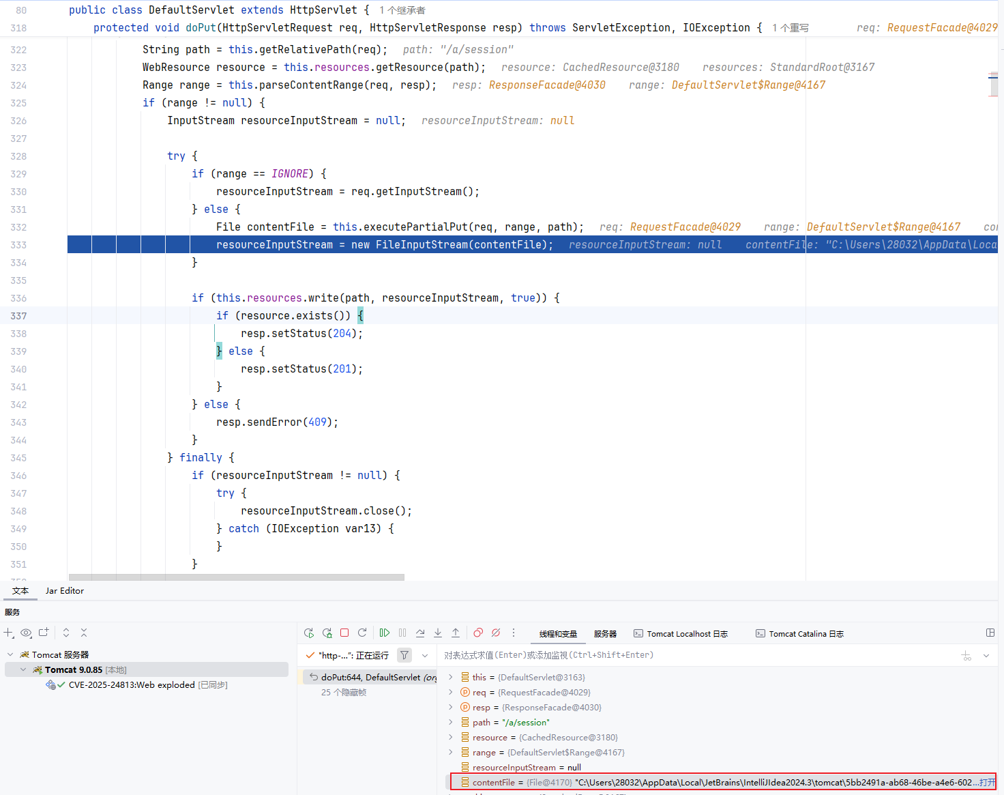Click the pause program icon
1004x795 pixels.
pyautogui.click(x=402, y=633)
